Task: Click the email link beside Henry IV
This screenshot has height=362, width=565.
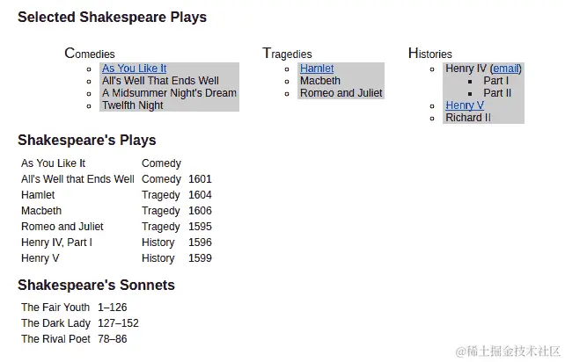Action: (505, 69)
